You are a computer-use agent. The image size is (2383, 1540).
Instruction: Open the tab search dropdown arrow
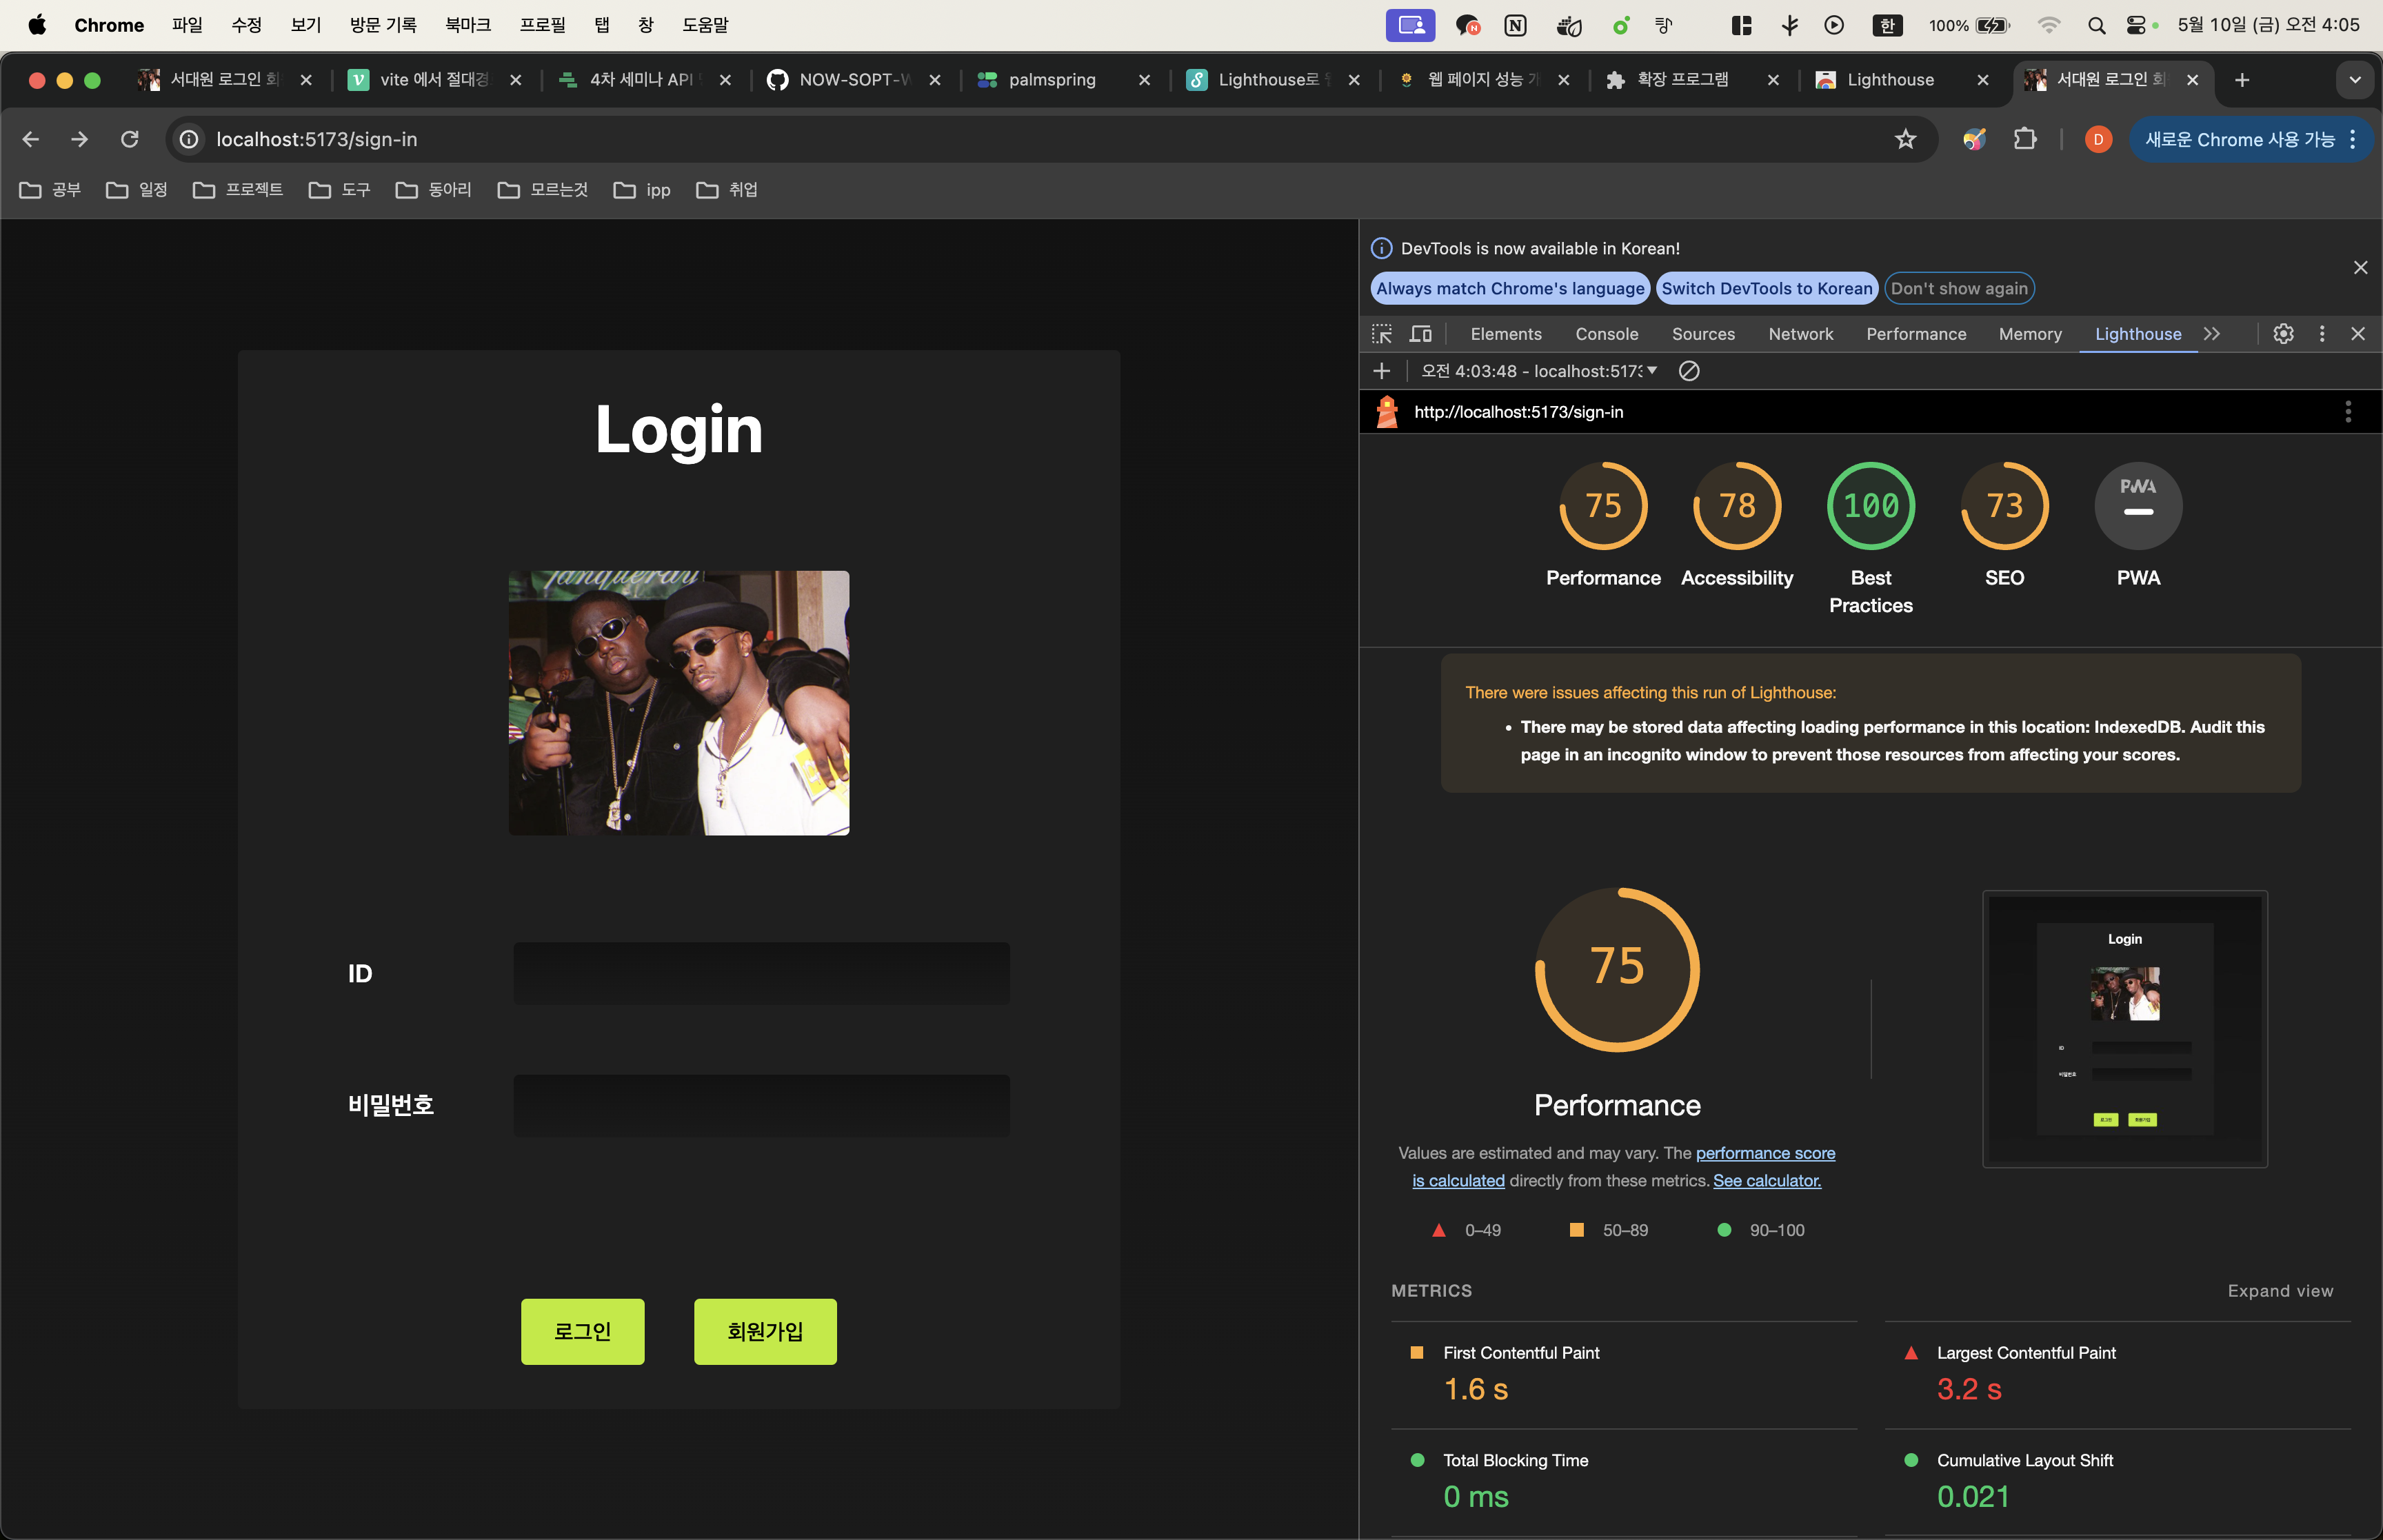tap(2355, 80)
